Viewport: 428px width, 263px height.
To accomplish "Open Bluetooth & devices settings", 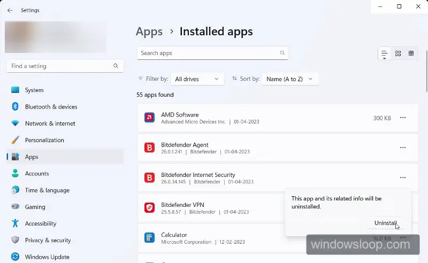I will [65, 107].
